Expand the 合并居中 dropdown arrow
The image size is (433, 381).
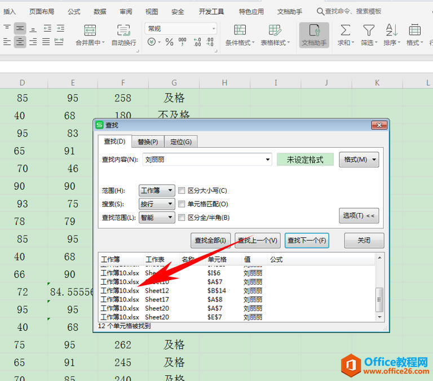104,42
